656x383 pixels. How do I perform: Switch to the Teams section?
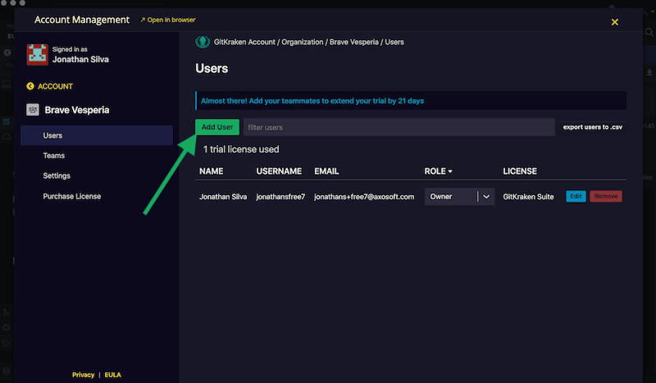[54, 156]
